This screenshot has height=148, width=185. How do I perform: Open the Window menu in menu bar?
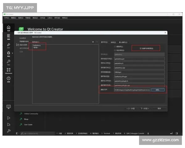(x=57, y=18)
